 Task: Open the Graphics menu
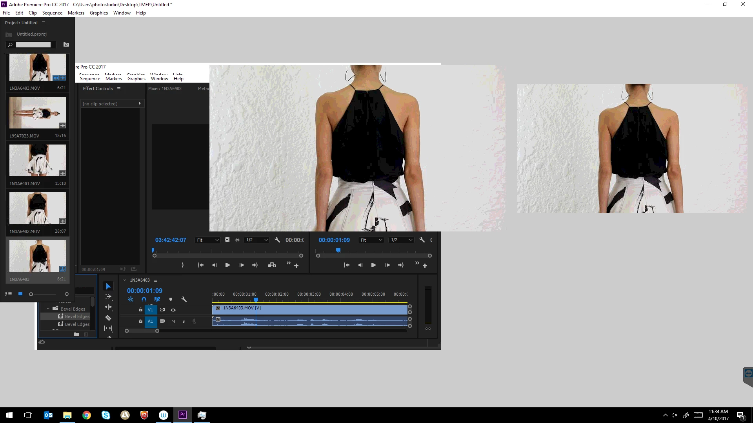point(98,13)
